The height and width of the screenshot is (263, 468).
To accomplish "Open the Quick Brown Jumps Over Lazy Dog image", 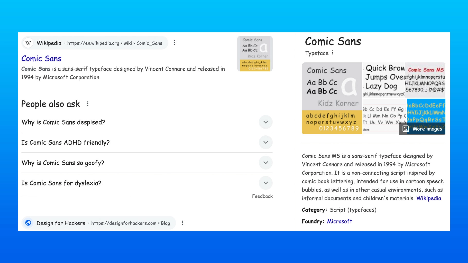I will coord(384,80).
